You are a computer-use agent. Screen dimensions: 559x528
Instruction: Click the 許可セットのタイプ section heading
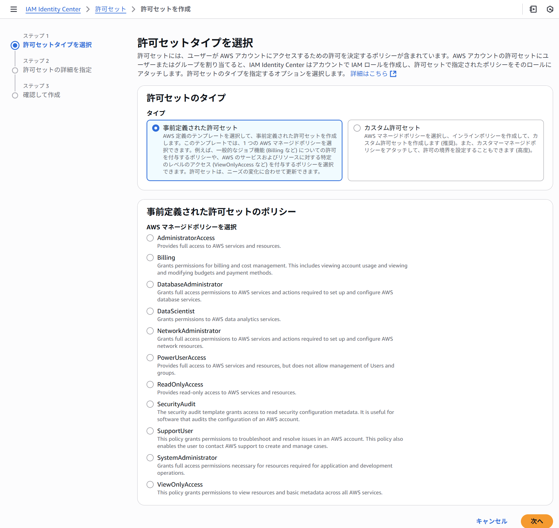tap(186, 98)
